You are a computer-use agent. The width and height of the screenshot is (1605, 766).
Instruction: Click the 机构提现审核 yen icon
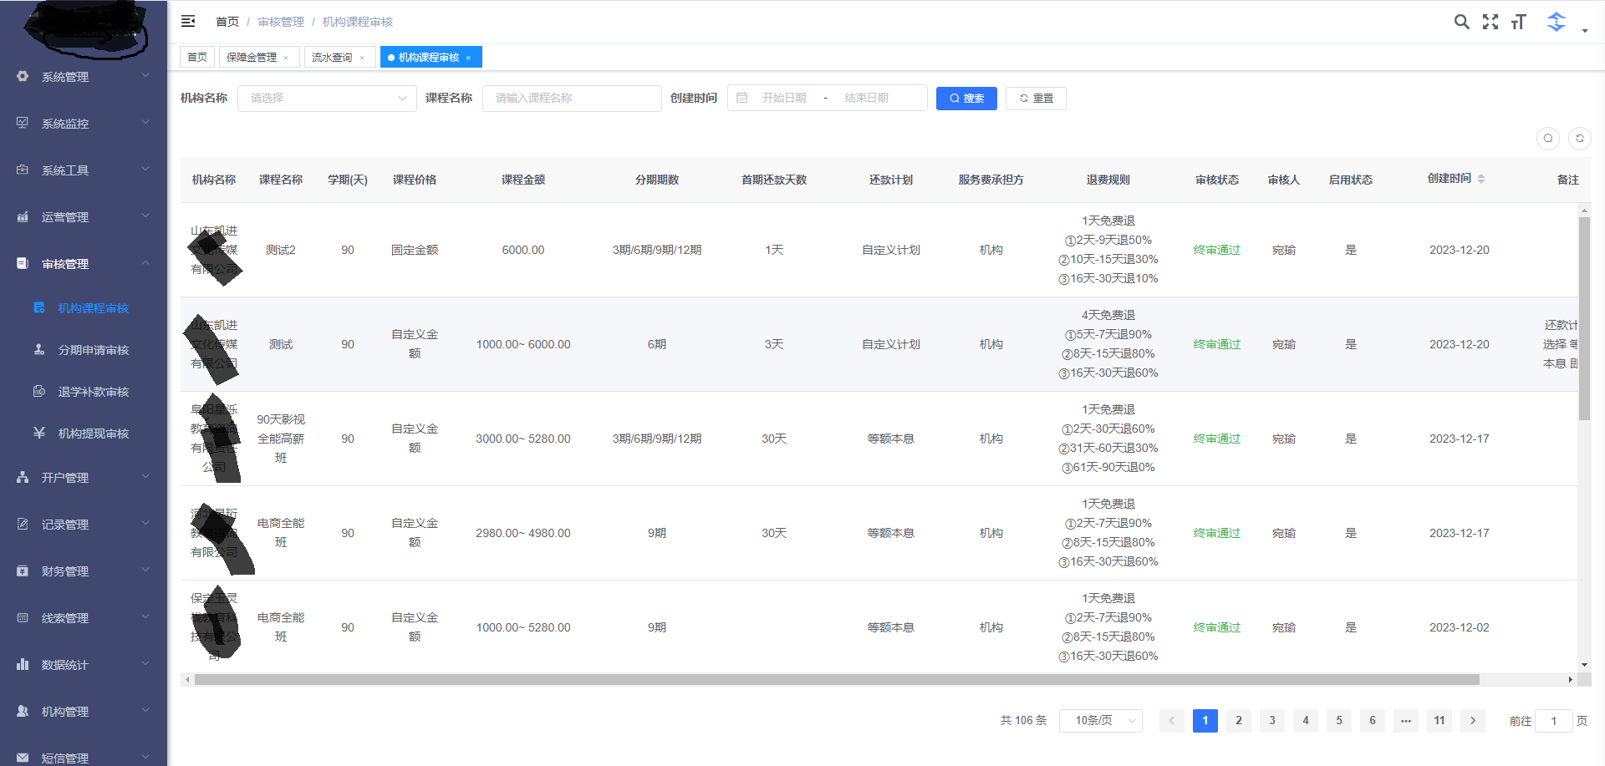click(39, 433)
